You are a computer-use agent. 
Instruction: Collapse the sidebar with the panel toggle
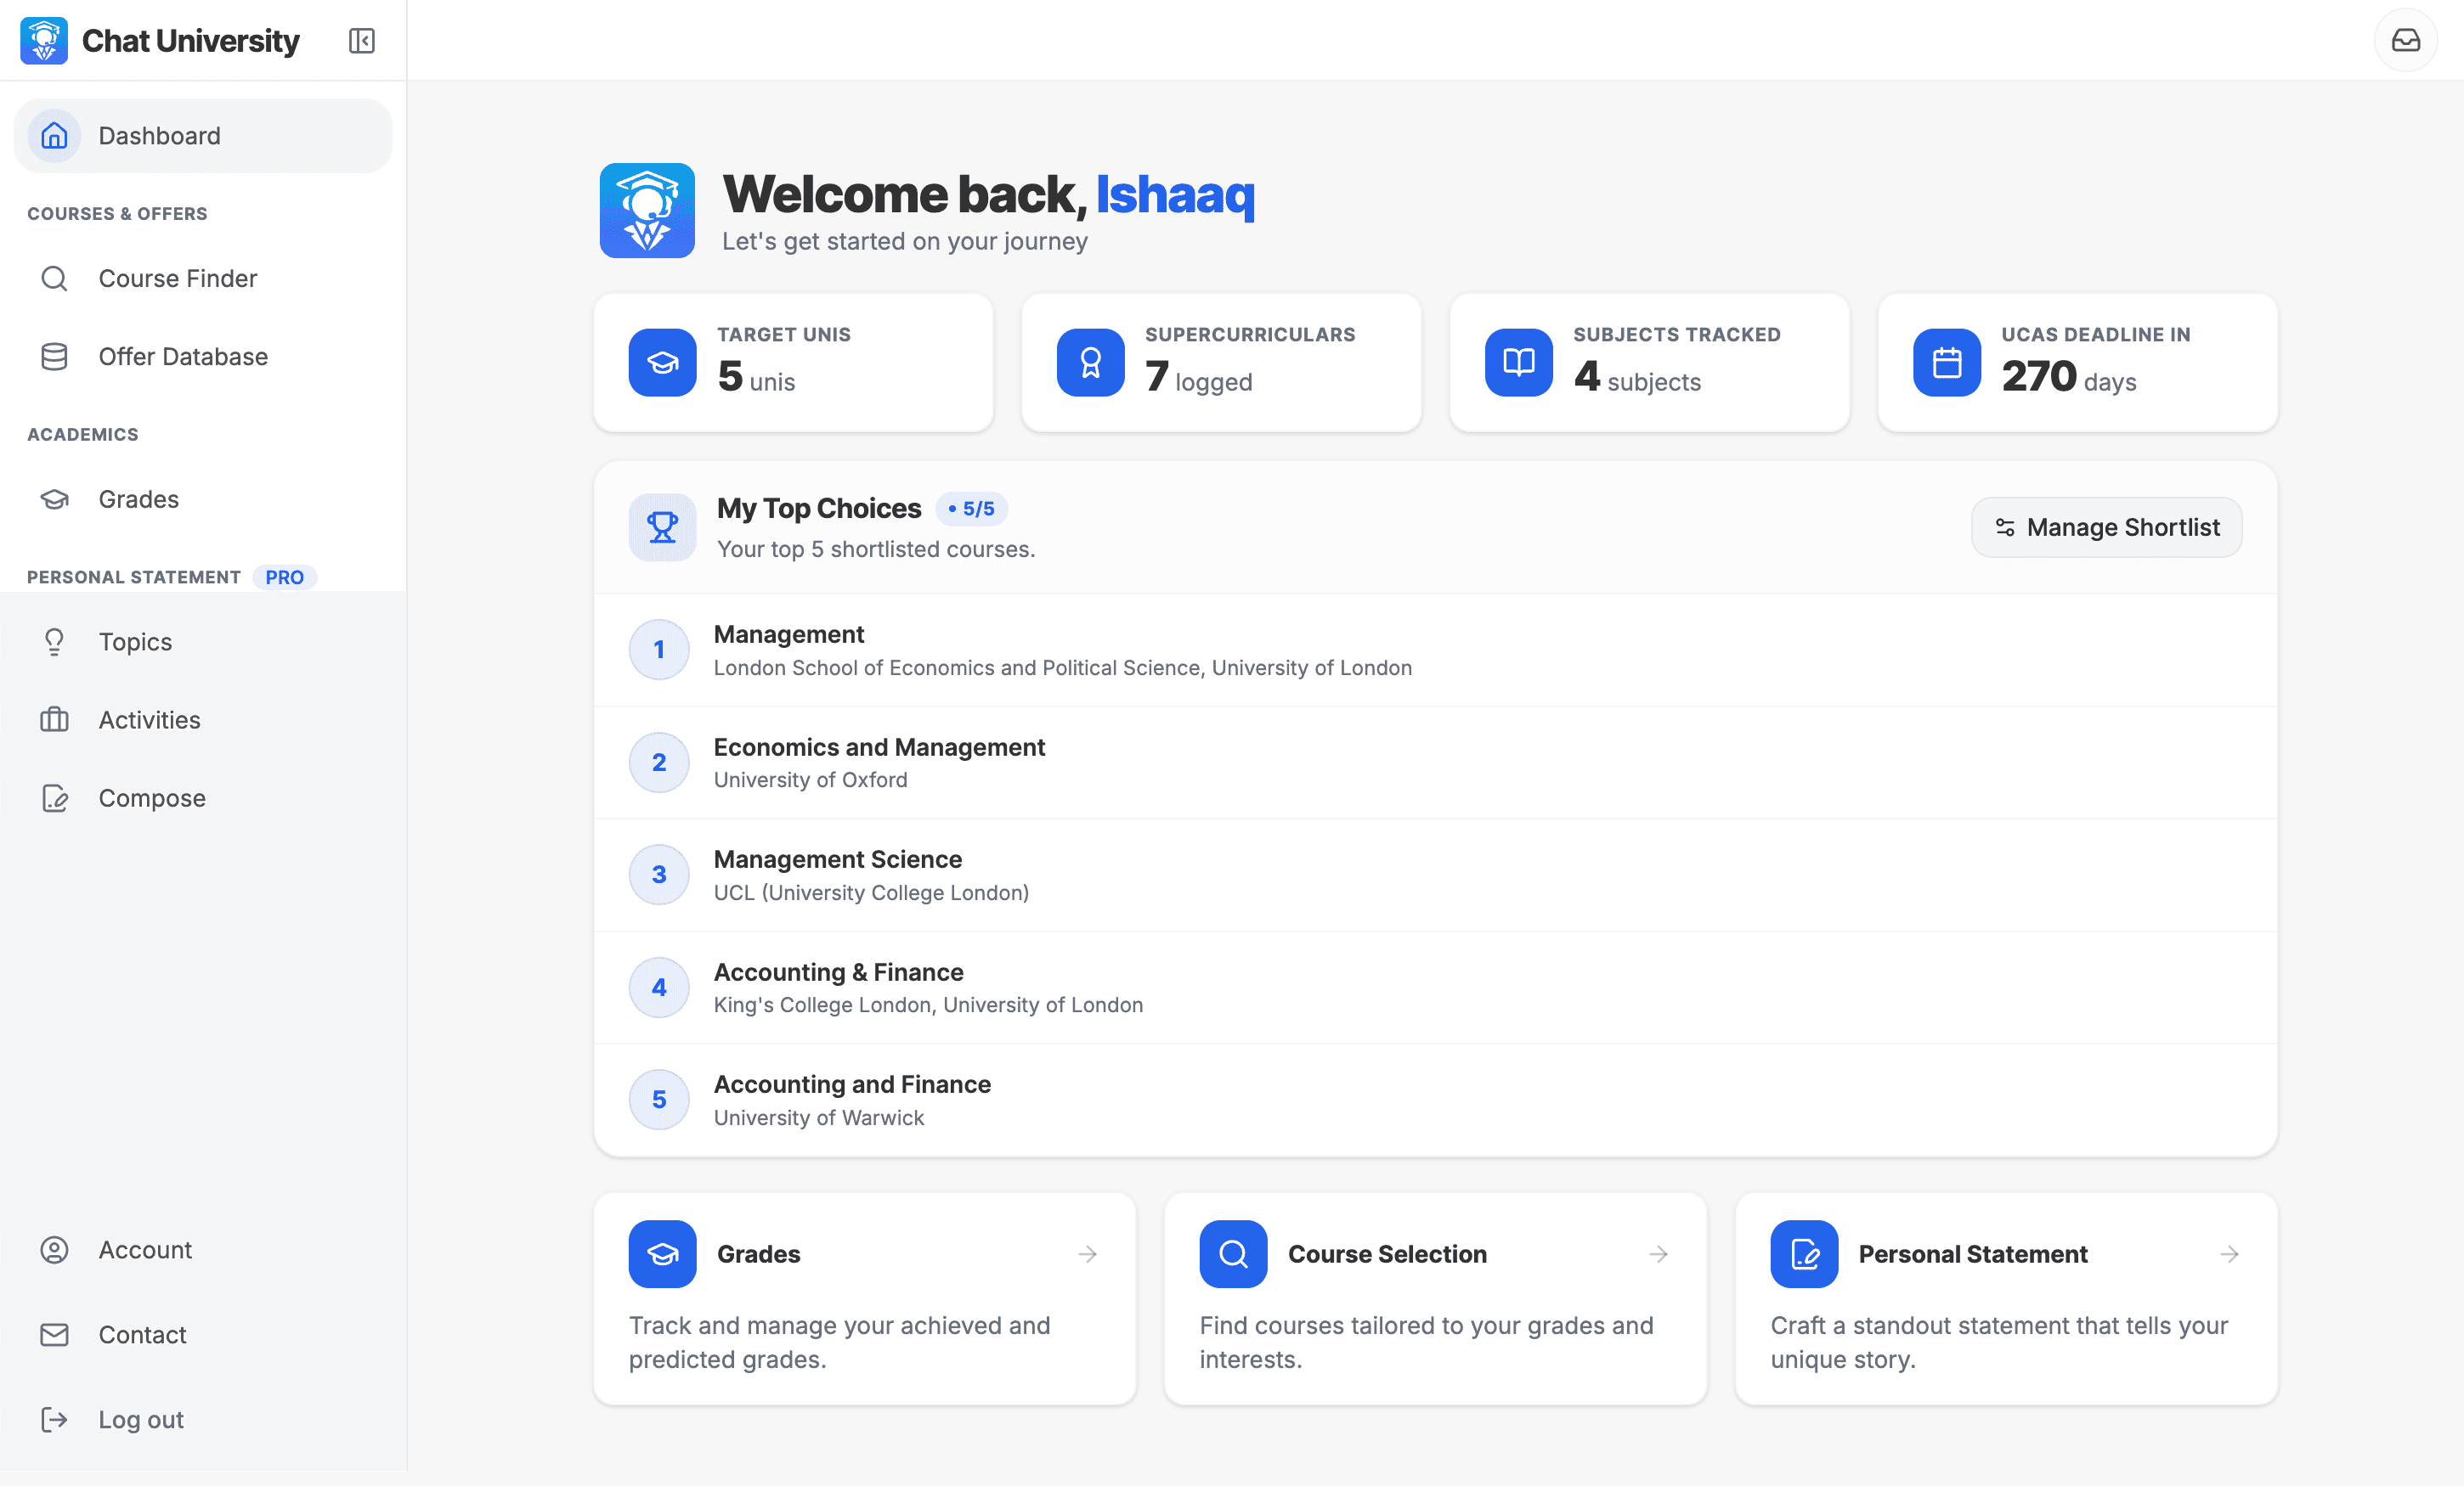[362, 41]
